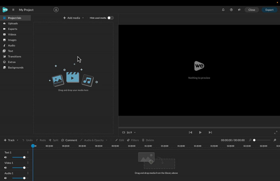The width and height of the screenshot is (280, 181).
Task: Adjust the Video 1 volume slider
Action: point(24,167)
